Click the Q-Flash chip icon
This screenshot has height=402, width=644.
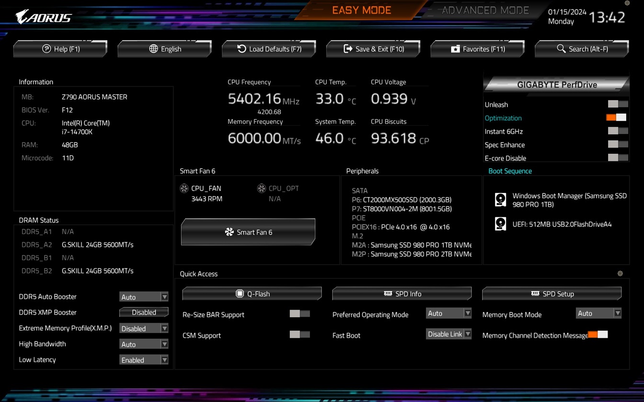click(x=240, y=293)
